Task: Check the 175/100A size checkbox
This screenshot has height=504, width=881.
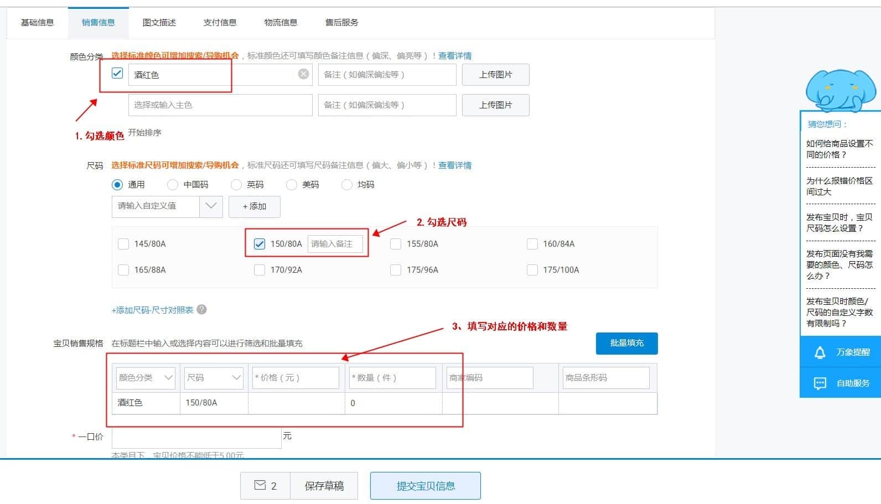Action: (532, 269)
